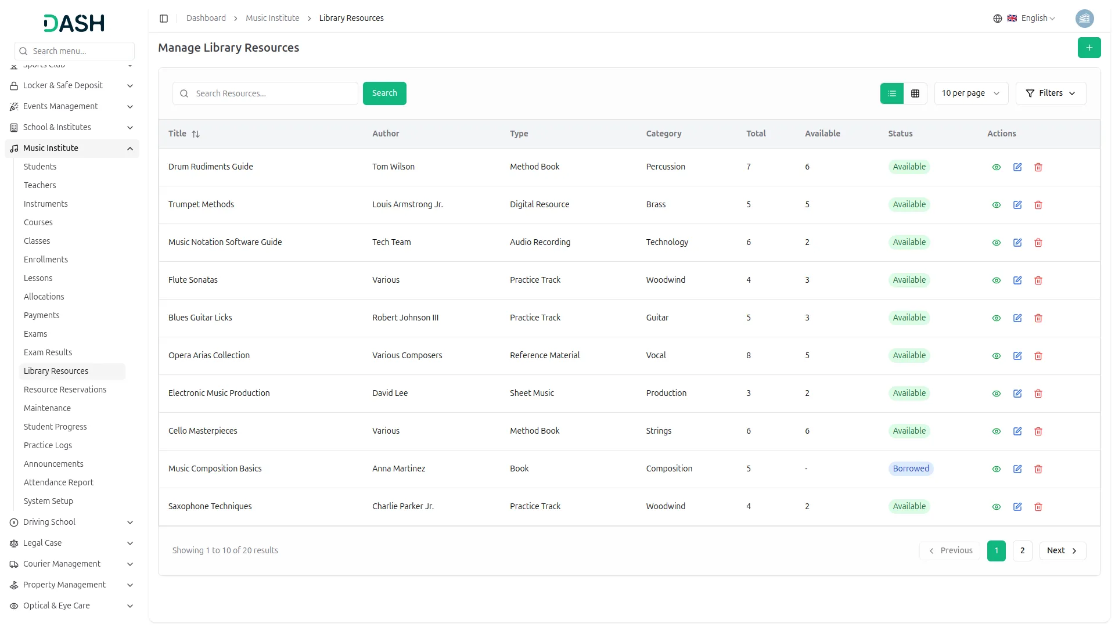The width and height of the screenshot is (1115, 627).
Task: Click the trash icon for Cello Masterpieces
Action: click(x=1038, y=431)
